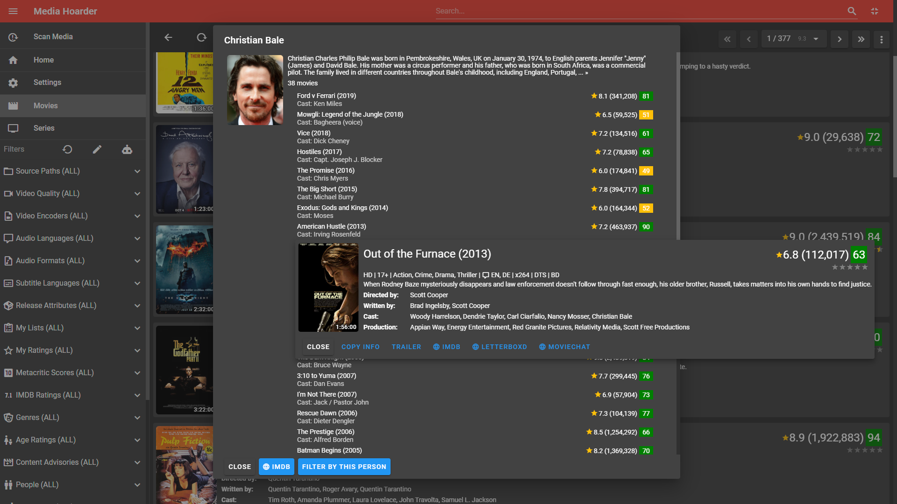Rate the movie with the fifth star

click(x=865, y=267)
